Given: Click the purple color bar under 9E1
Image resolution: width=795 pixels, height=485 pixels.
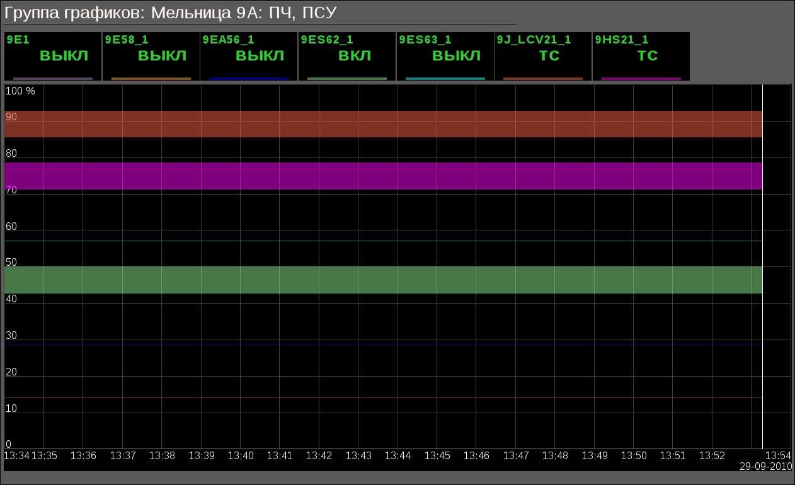Looking at the screenshot, I should (x=53, y=79).
